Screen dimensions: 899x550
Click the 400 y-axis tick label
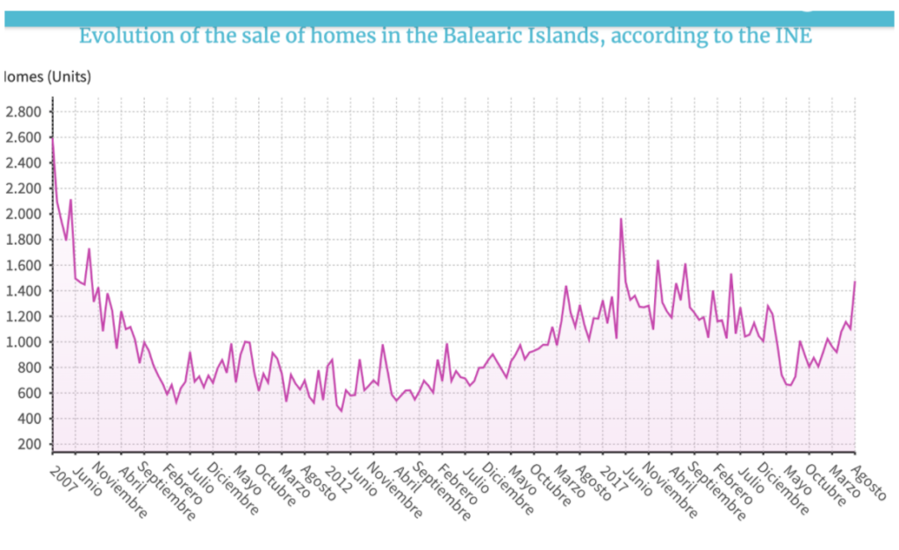pos(28,418)
